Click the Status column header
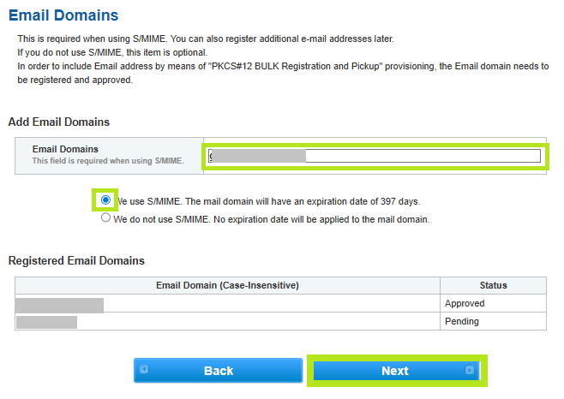The width and height of the screenshot is (564, 399). tap(493, 285)
